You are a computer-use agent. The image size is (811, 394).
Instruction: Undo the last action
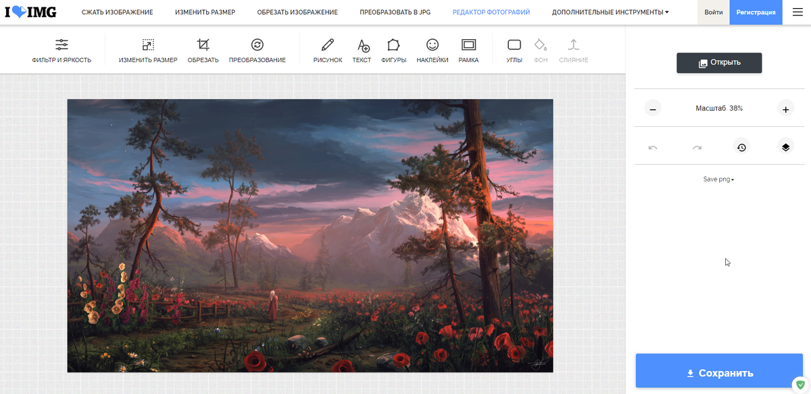click(x=653, y=146)
